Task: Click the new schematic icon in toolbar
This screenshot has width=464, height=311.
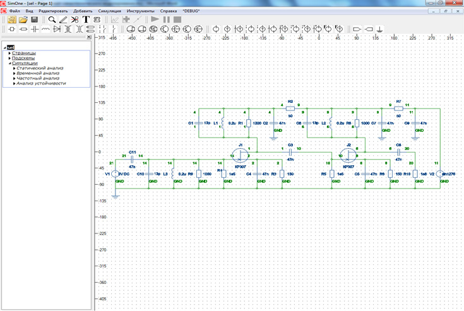Action: 12,20
